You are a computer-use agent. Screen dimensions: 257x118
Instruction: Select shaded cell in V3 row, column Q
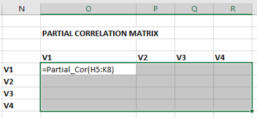pos(194,93)
